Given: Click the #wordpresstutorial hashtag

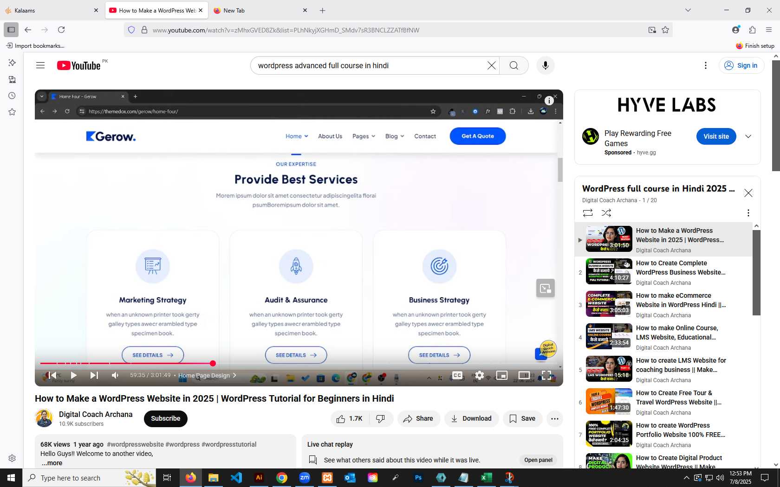Looking at the screenshot, I should [229, 444].
